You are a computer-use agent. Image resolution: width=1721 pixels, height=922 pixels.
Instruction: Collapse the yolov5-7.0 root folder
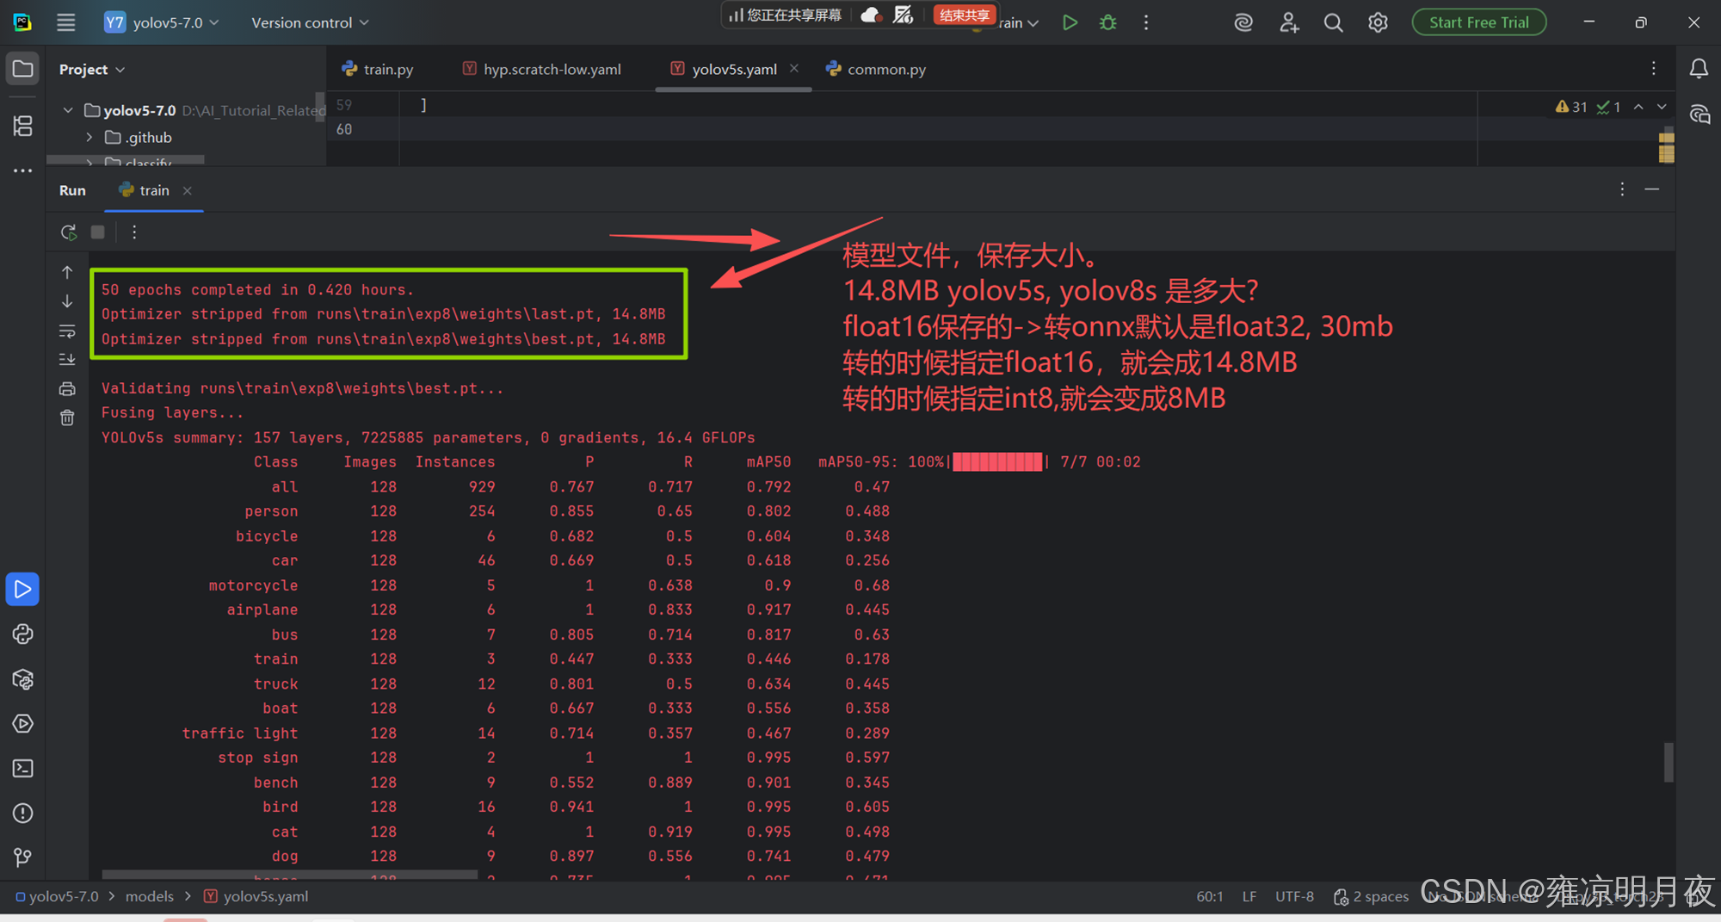pos(68,110)
